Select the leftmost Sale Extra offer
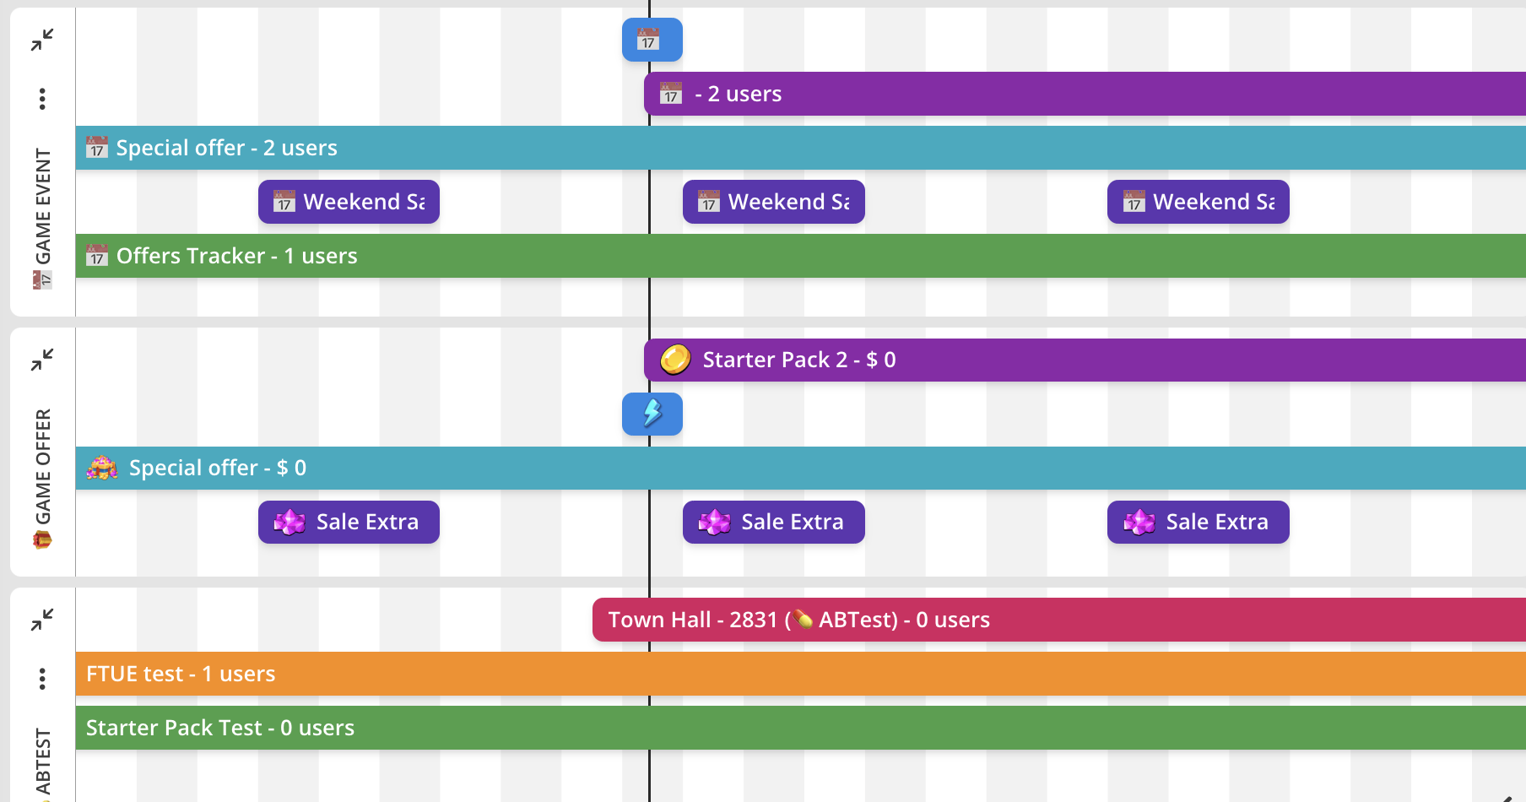This screenshot has width=1526, height=802. [349, 522]
